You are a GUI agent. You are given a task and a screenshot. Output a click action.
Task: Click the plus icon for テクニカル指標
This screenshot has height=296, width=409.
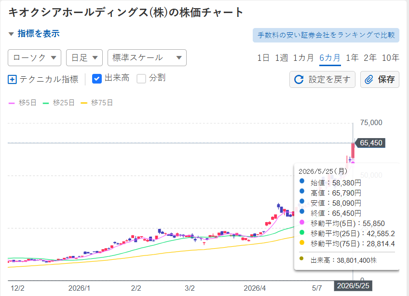[x=12, y=79]
